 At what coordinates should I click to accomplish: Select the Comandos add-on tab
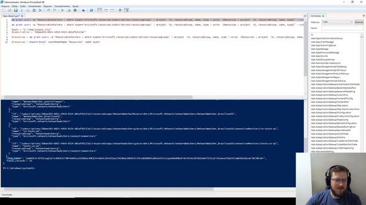pos(316,16)
